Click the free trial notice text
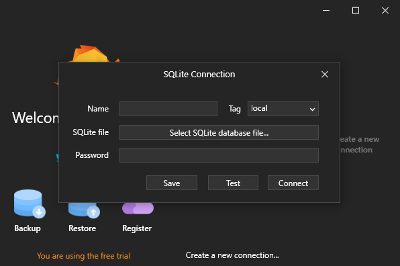400x266 pixels. 83,256
